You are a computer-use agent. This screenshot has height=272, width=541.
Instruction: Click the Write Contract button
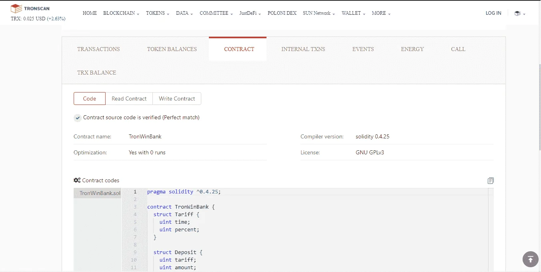click(177, 99)
